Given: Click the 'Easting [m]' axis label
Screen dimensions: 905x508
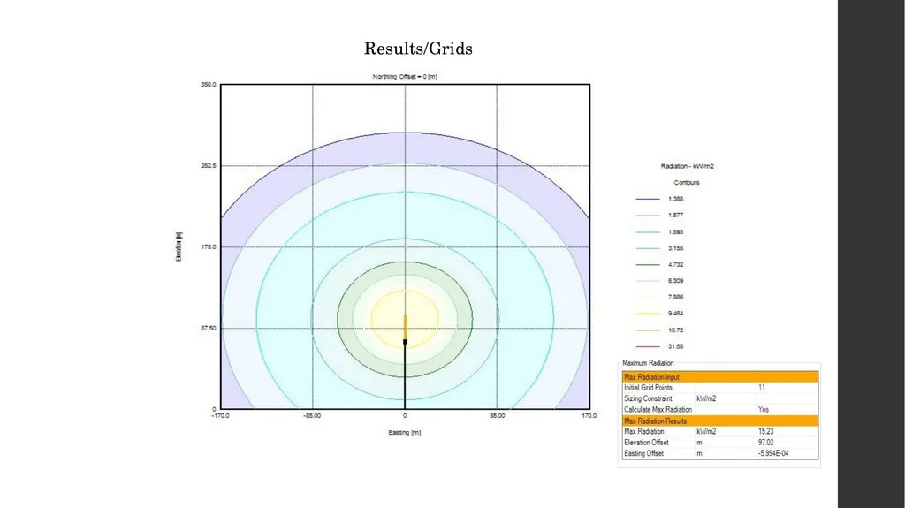Looking at the screenshot, I should click(405, 432).
